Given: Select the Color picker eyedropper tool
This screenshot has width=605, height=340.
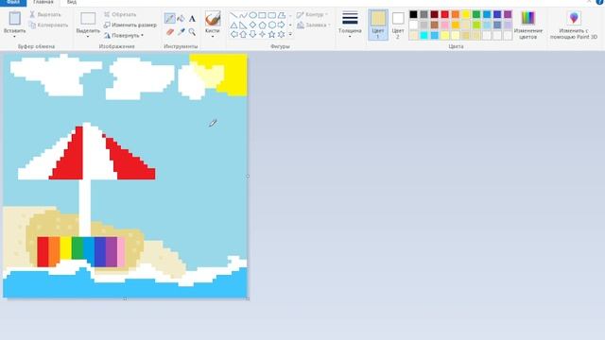Looking at the screenshot, I should [181, 32].
